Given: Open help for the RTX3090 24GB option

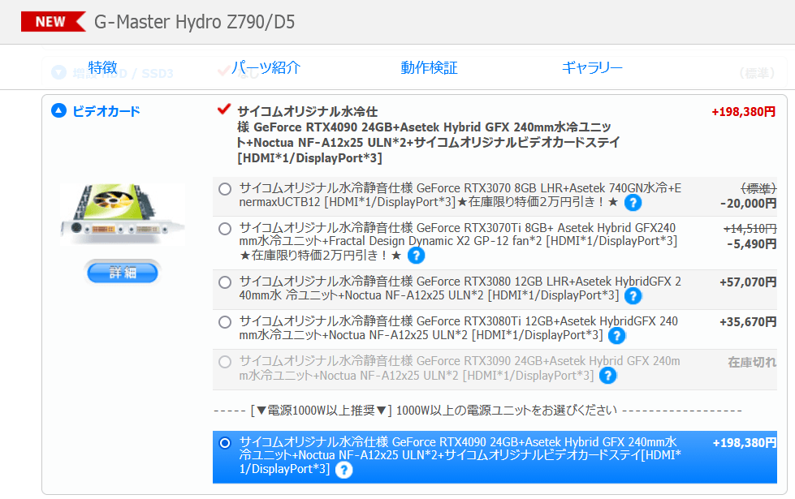Looking at the screenshot, I should pos(607,376).
